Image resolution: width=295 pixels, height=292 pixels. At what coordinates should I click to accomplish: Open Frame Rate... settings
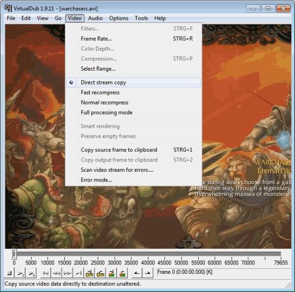pos(96,38)
